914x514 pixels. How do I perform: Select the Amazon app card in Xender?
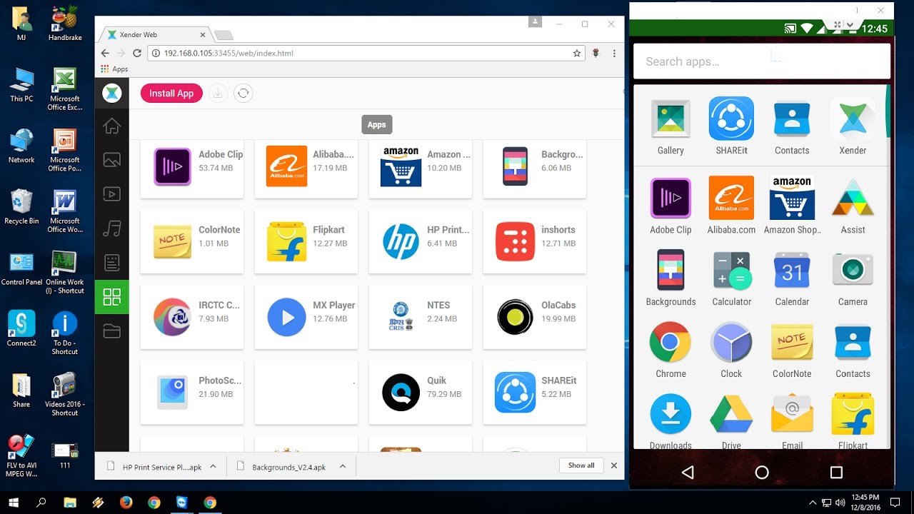tap(421, 168)
